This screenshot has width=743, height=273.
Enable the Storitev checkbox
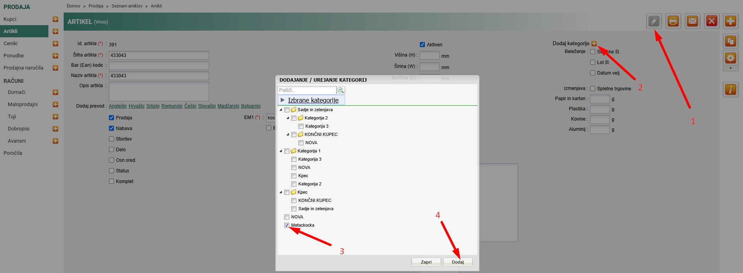pos(111,139)
